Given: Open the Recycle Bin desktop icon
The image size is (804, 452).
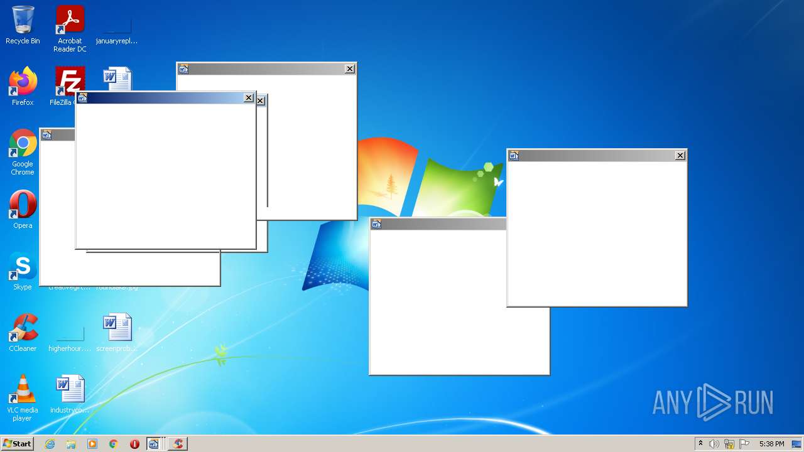Looking at the screenshot, I should coord(23,25).
